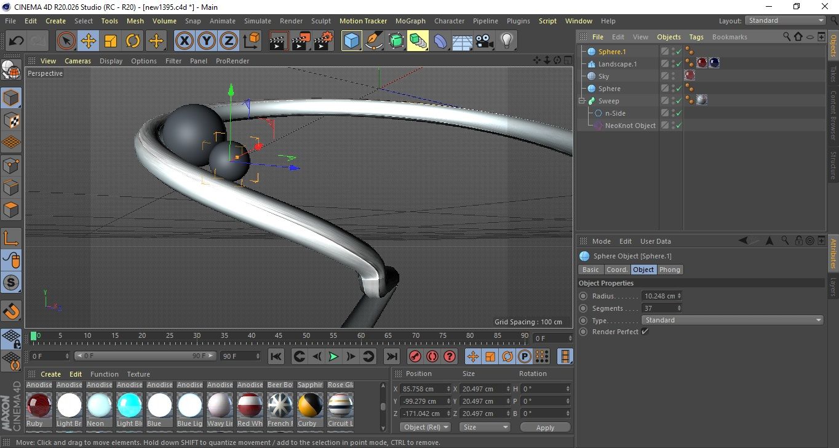Open viewport Cameras menu

78,61
